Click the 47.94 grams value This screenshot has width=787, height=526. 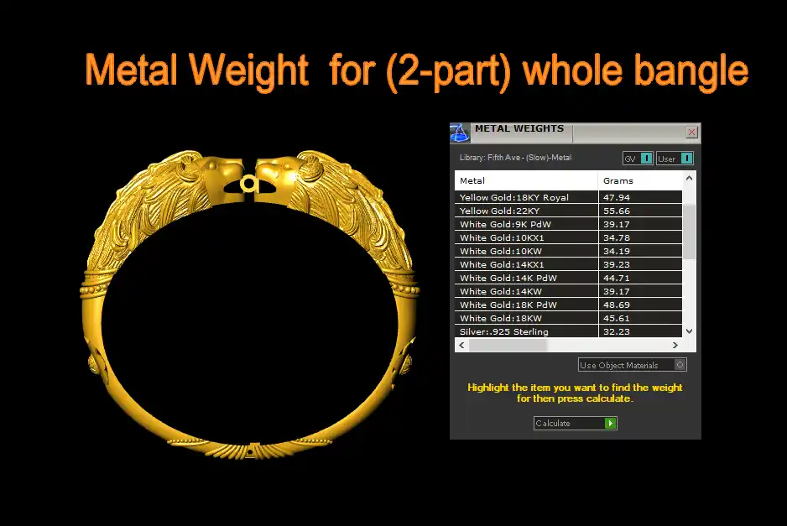[617, 197]
